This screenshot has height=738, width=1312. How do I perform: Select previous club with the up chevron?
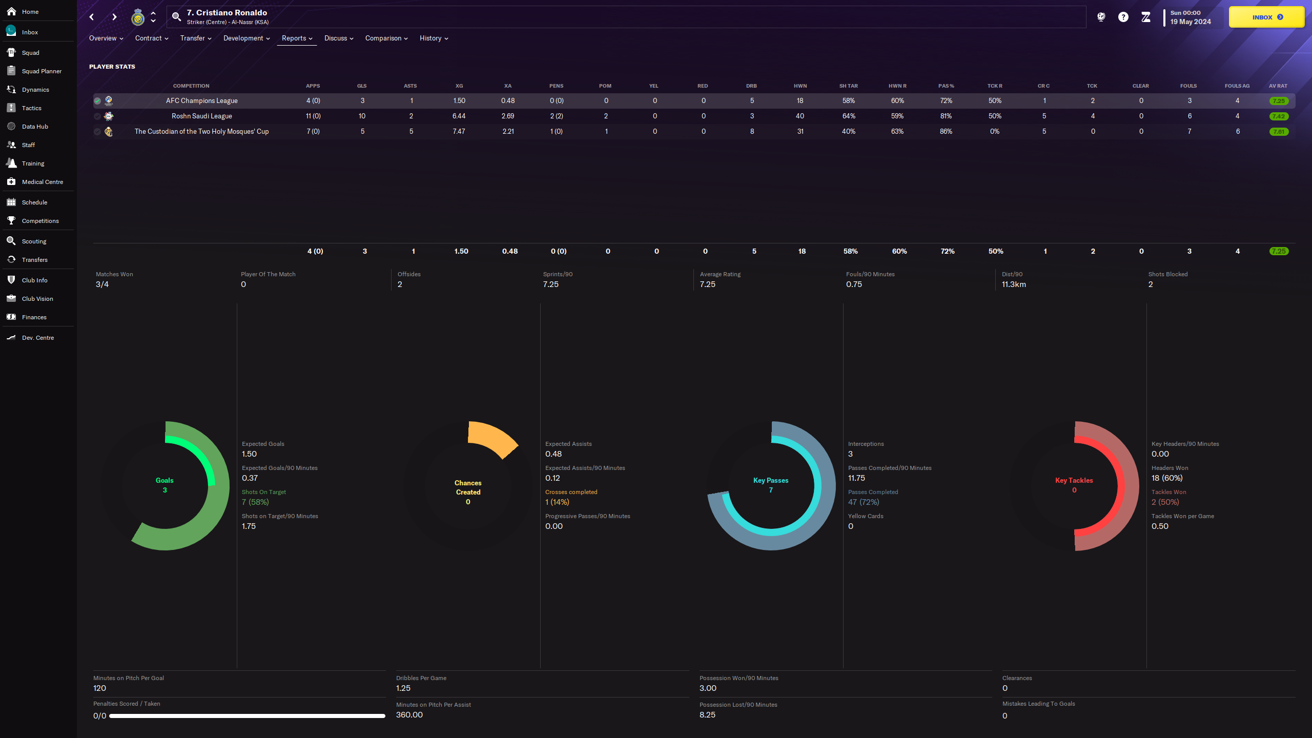click(153, 13)
